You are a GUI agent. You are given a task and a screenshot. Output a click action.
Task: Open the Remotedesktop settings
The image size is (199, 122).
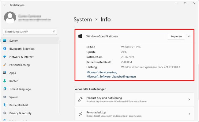click(134, 114)
